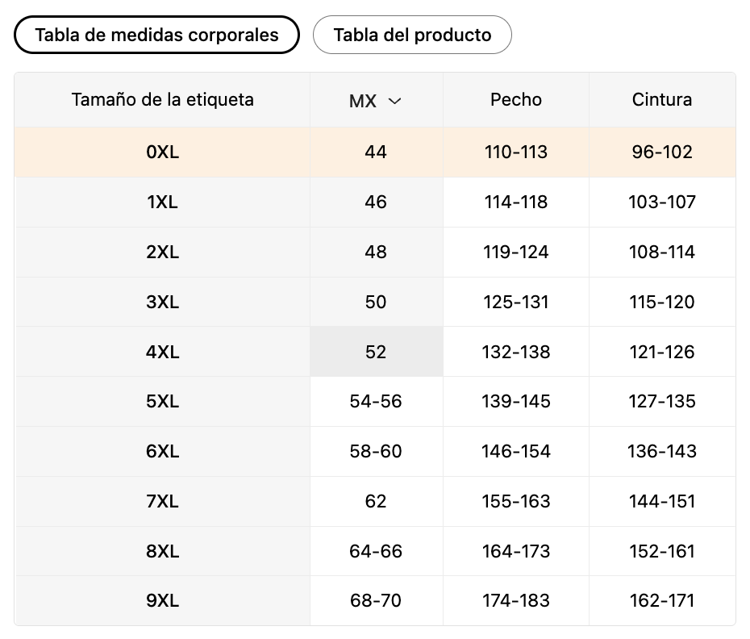Image resolution: width=750 pixels, height=639 pixels.
Task: Click the chevron arrow next to MX
Action: coord(394,101)
